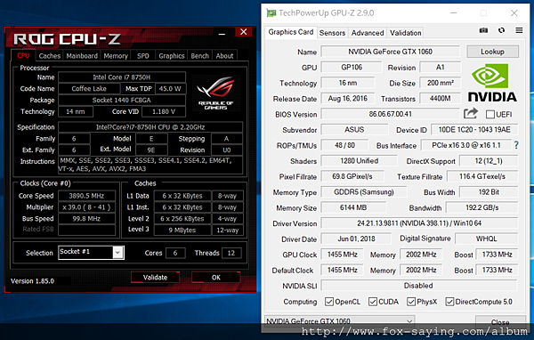534x340 pixels.
Task: Click the Bus Width value 192 Bit
Action: (x=489, y=191)
